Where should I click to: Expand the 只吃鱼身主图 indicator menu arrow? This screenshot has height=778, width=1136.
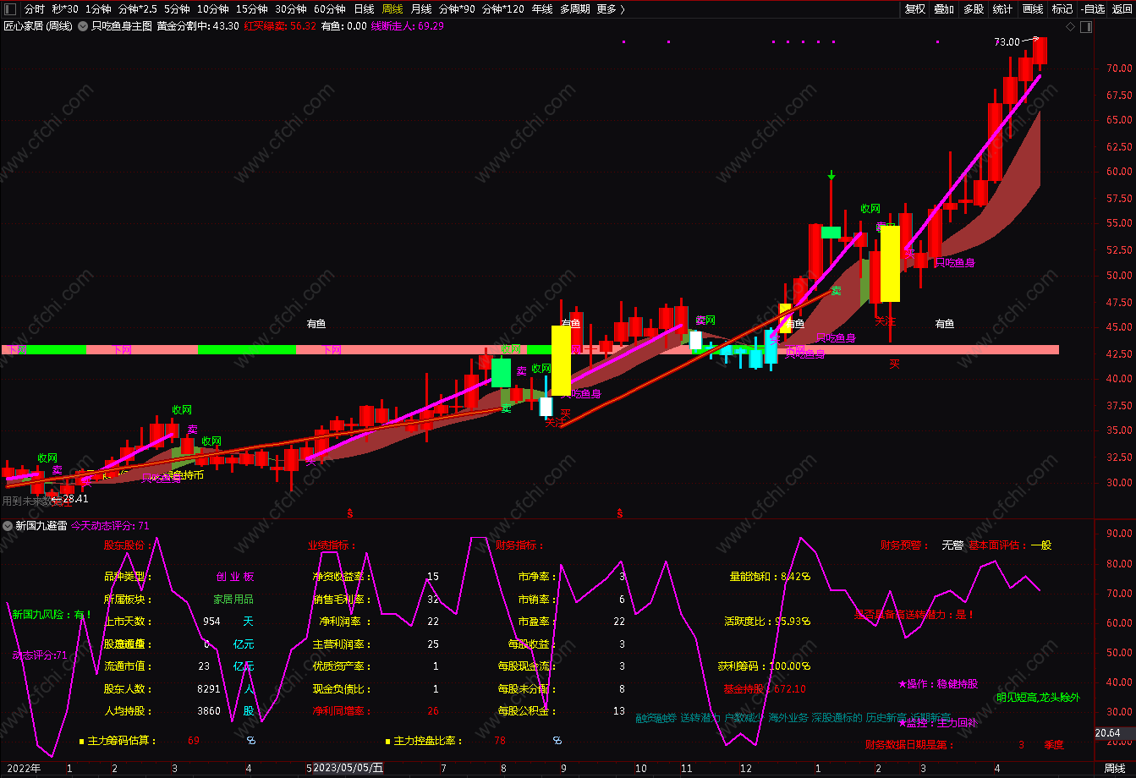(x=83, y=26)
